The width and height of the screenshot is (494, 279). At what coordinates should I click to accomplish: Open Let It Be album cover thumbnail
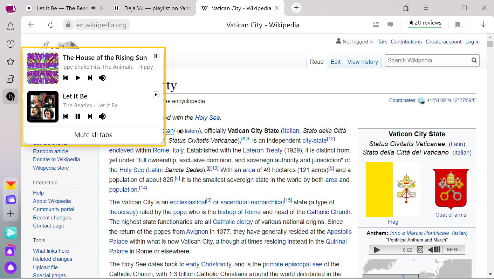pyautogui.click(x=43, y=107)
